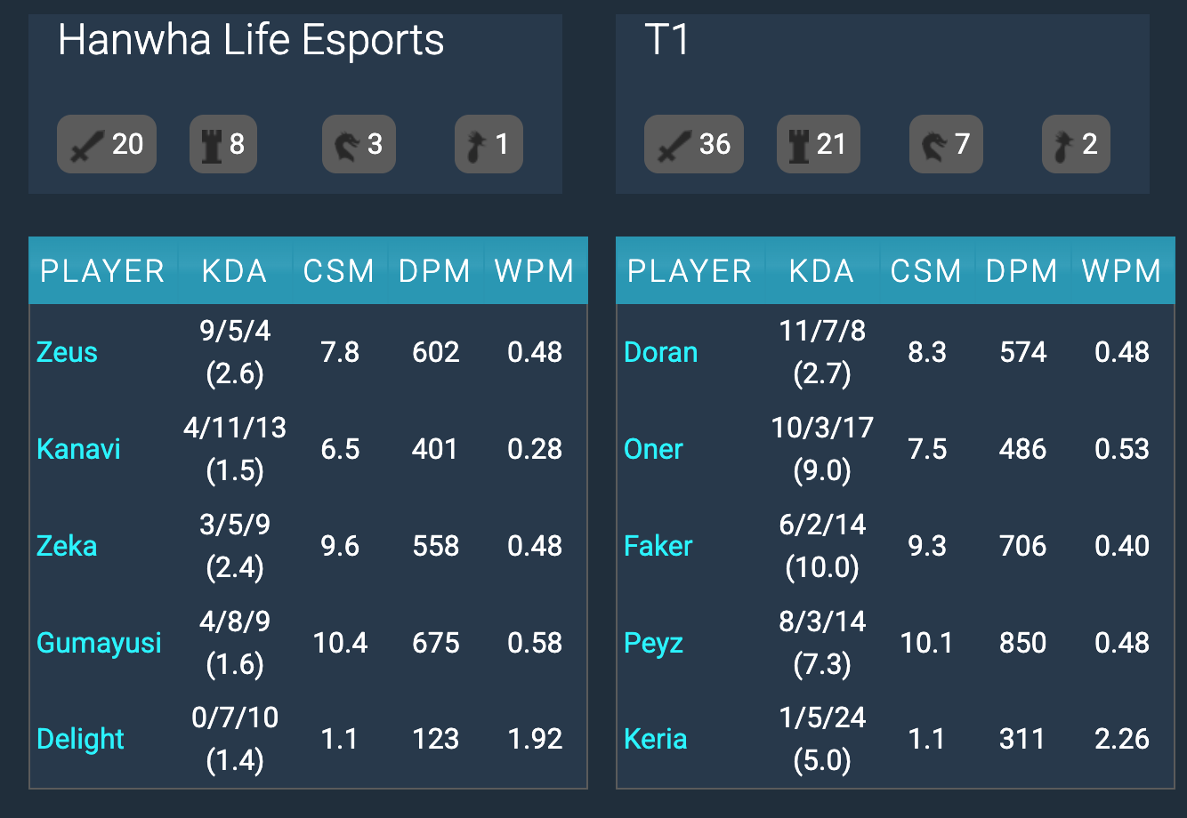Open Keria player link
Screen dimensions: 1187x818
[x=655, y=739]
